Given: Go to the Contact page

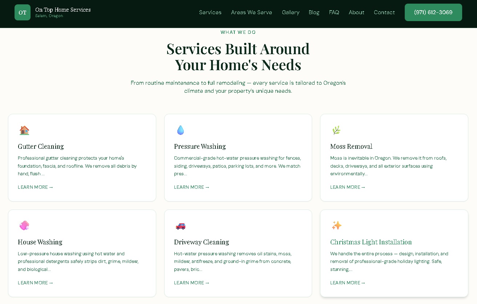Looking at the screenshot, I should click(384, 12).
